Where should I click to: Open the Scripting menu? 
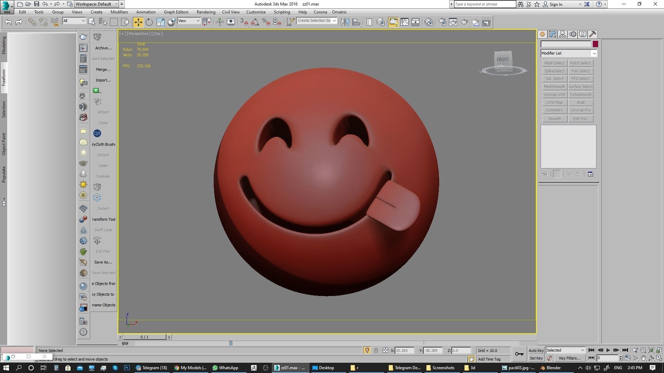tap(282, 12)
